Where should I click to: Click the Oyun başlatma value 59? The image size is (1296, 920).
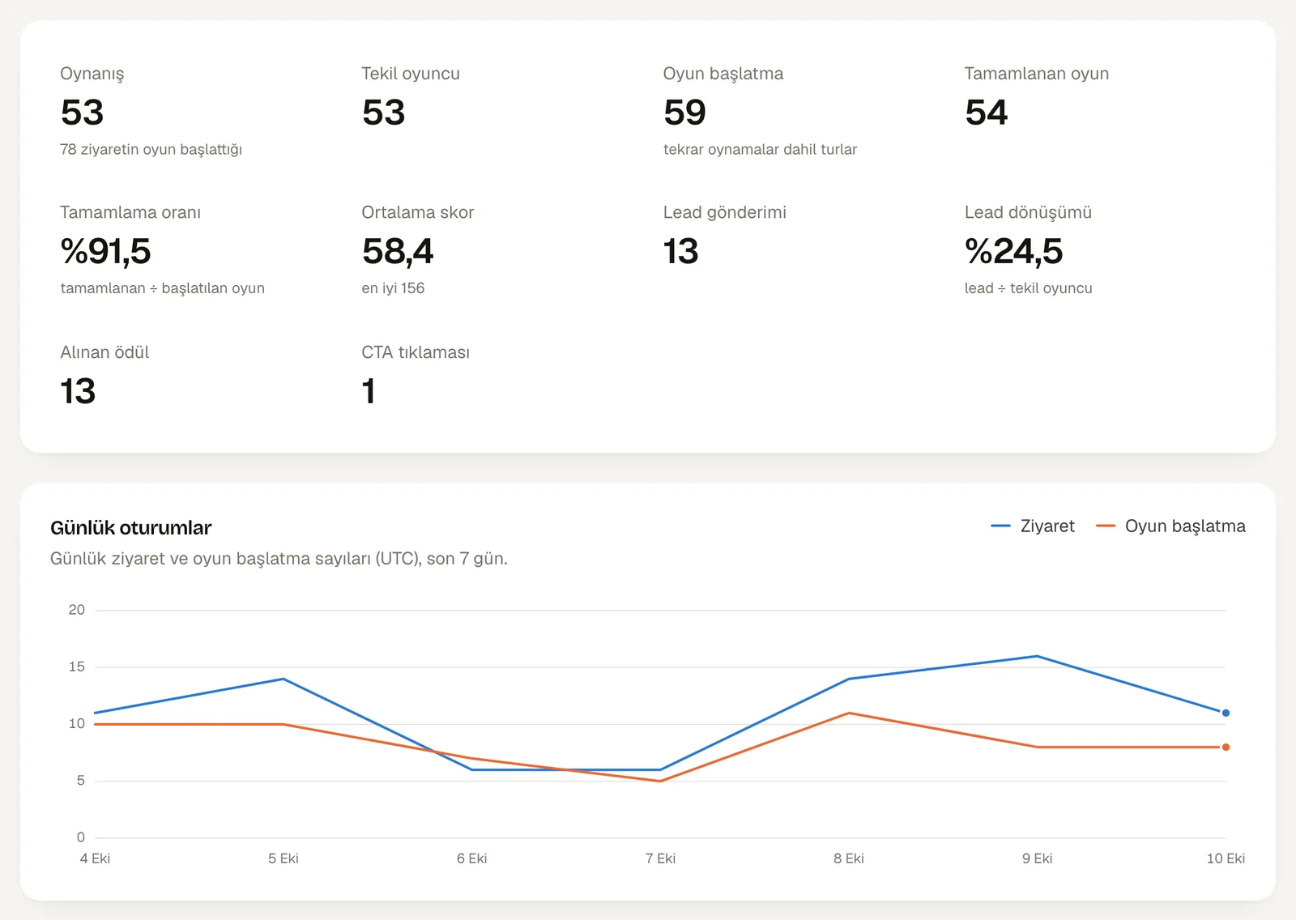pyautogui.click(x=684, y=113)
